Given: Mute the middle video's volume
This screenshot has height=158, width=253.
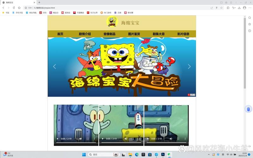Looking at the screenshot, I should (x=126, y=139).
